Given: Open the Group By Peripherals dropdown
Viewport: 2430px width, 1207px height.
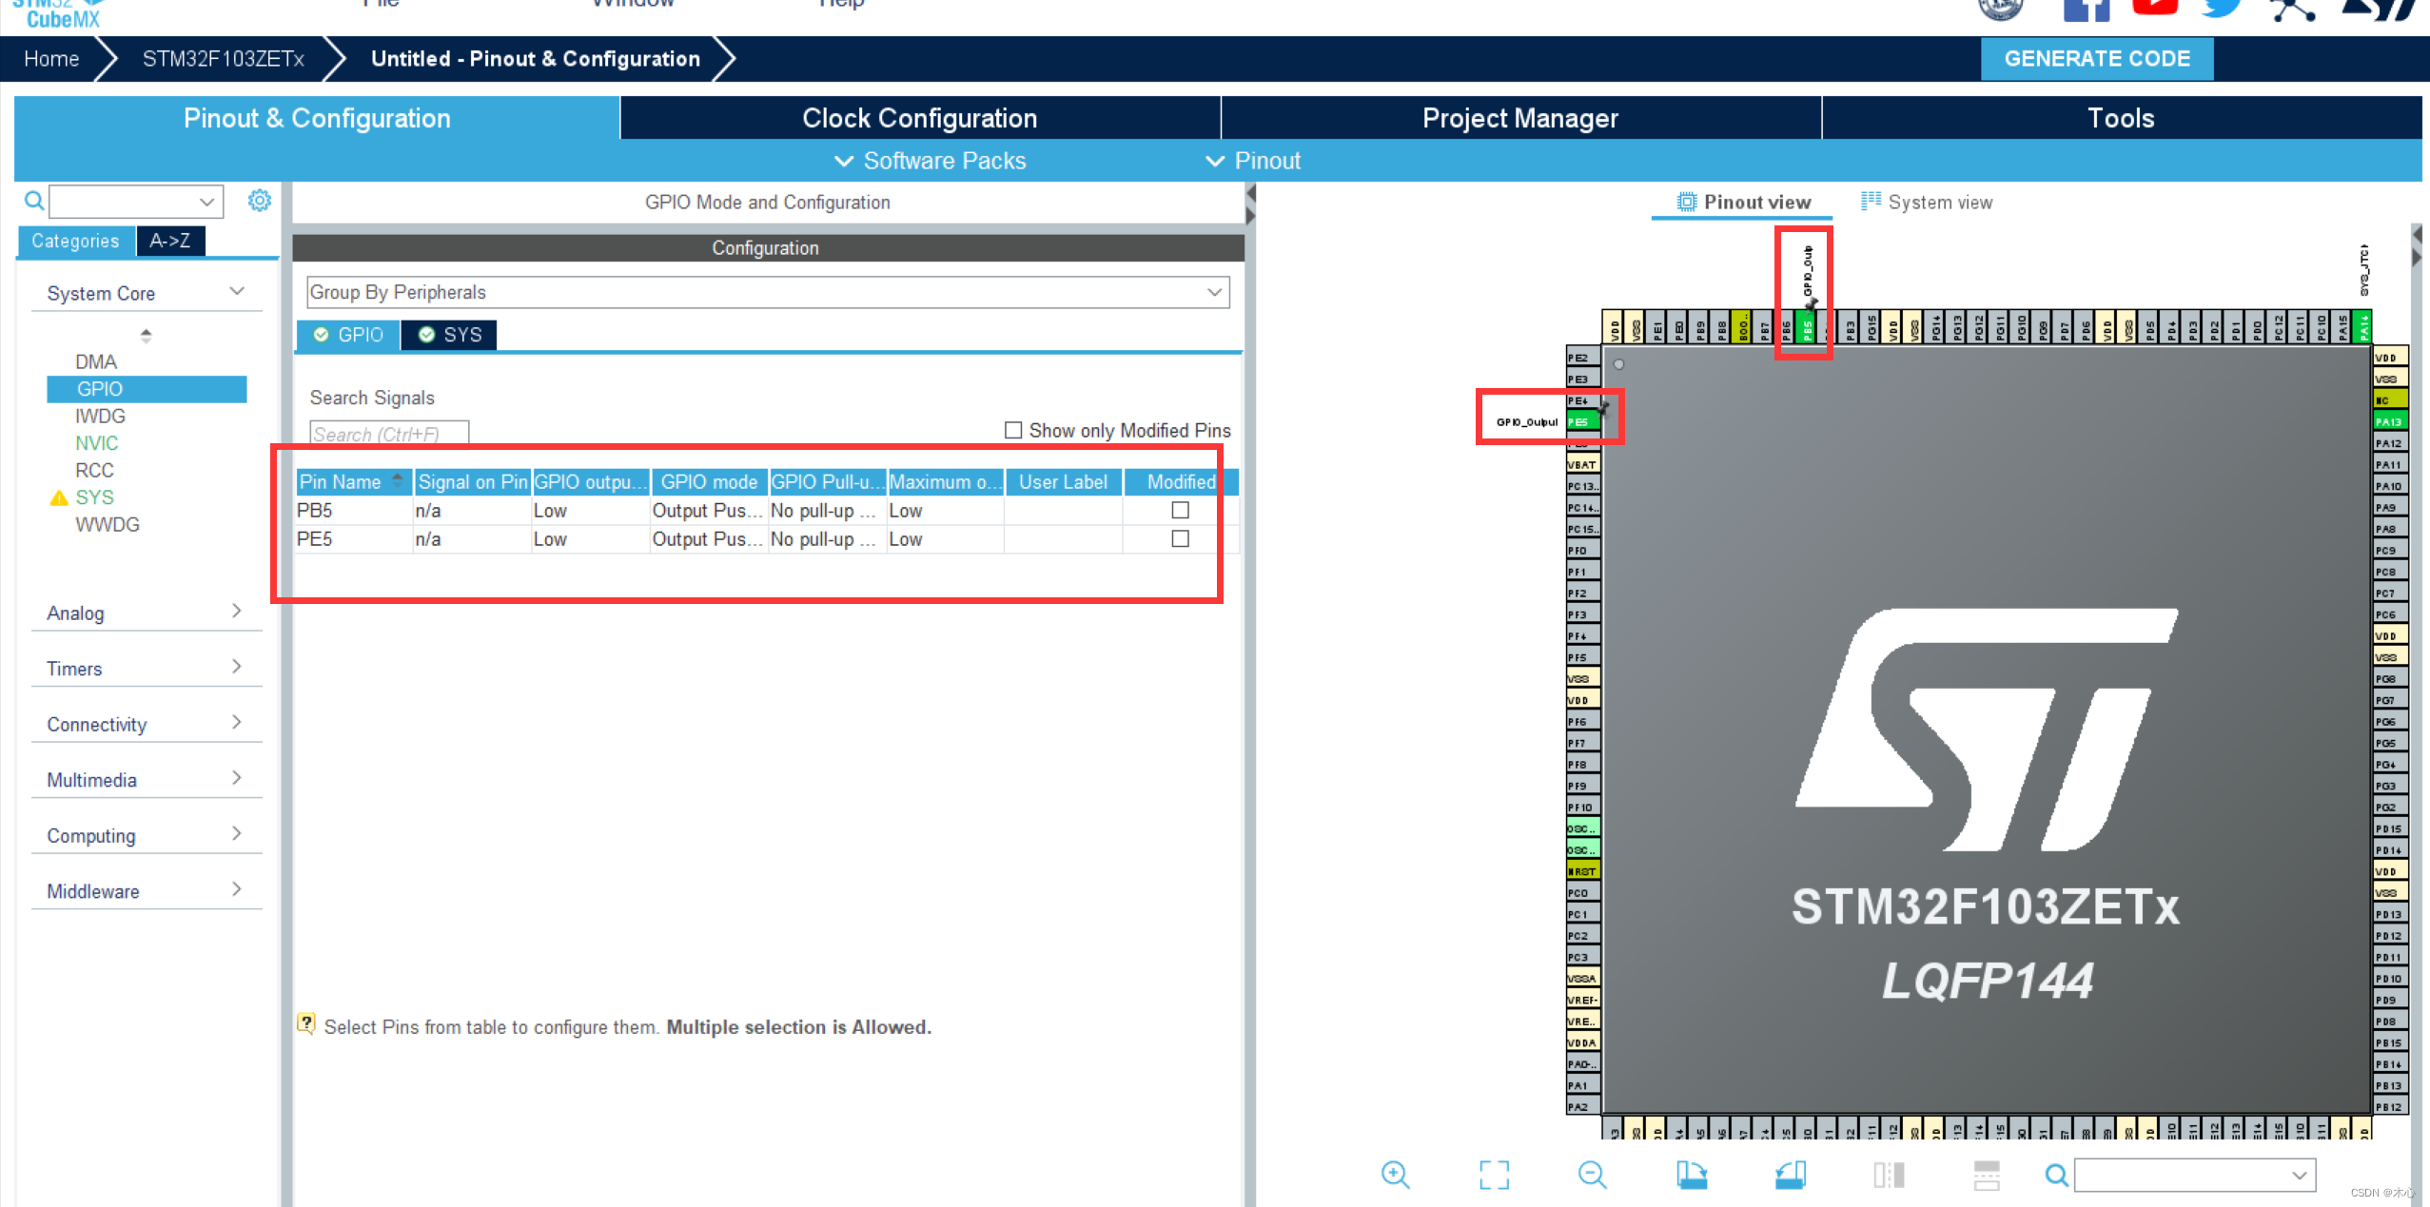Looking at the screenshot, I should (767, 292).
